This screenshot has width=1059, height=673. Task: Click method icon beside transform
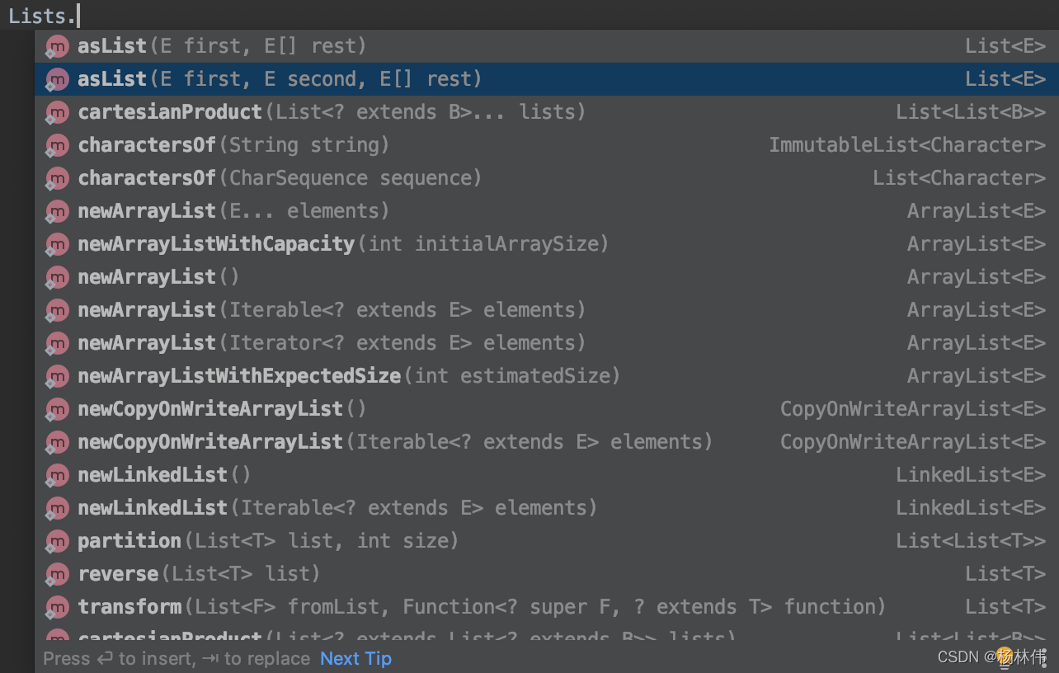point(57,607)
